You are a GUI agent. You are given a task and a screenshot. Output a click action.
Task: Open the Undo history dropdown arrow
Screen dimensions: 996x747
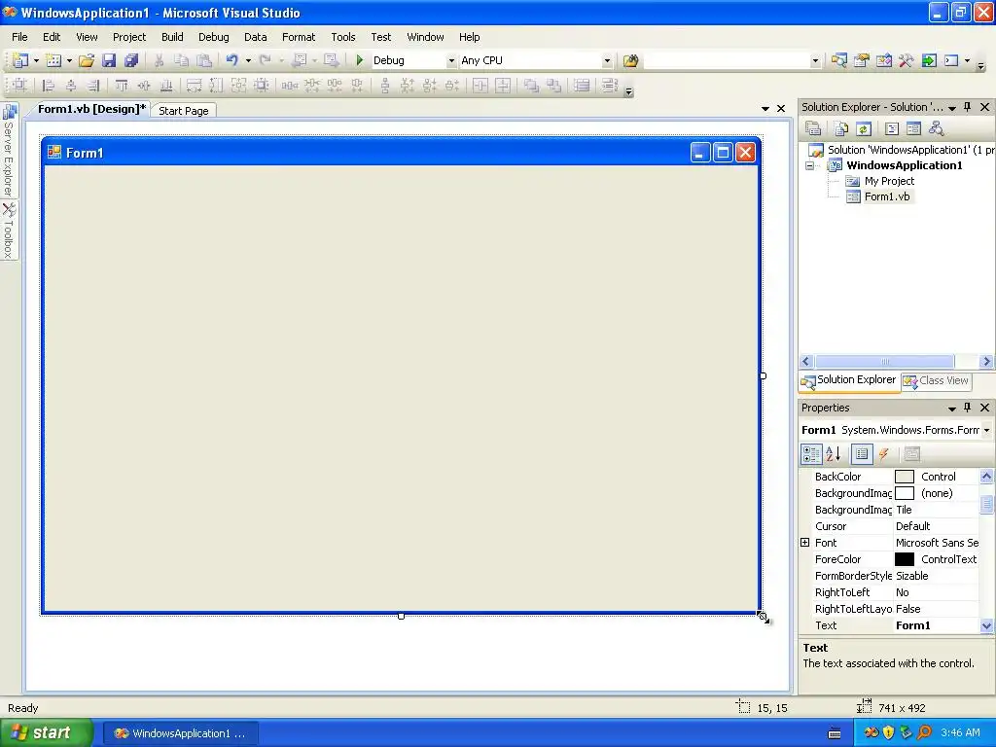[x=248, y=61]
